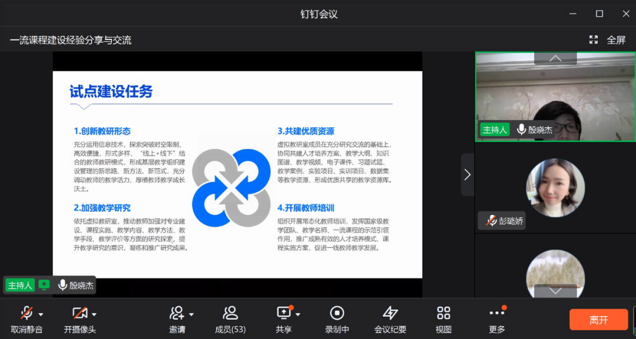Click the 全屏 fullscreen icon
This screenshot has height=339, width=636.
[594, 39]
